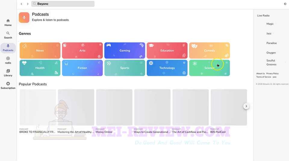Select the Podcasts microphone sidebar item
This screenshot has height=161, width=289.
pos(8,48)
